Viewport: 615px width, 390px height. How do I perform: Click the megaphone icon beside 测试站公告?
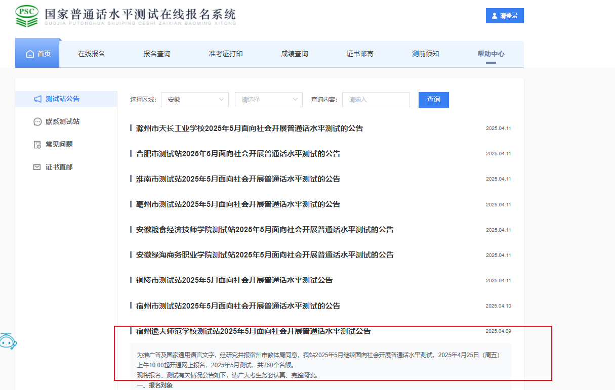coord(37,99)
